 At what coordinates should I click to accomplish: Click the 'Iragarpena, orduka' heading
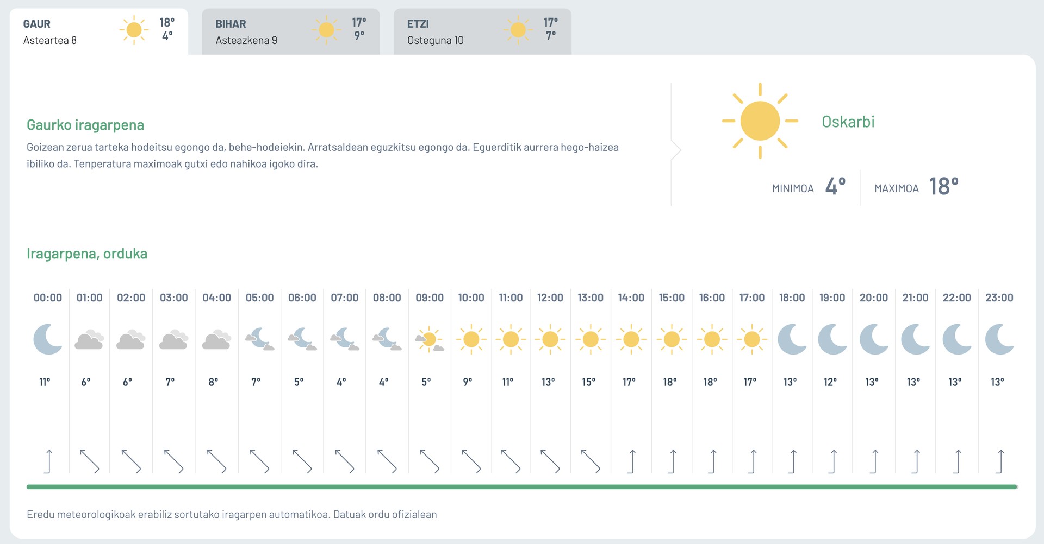pyautogui.click(x=87, y=254)
